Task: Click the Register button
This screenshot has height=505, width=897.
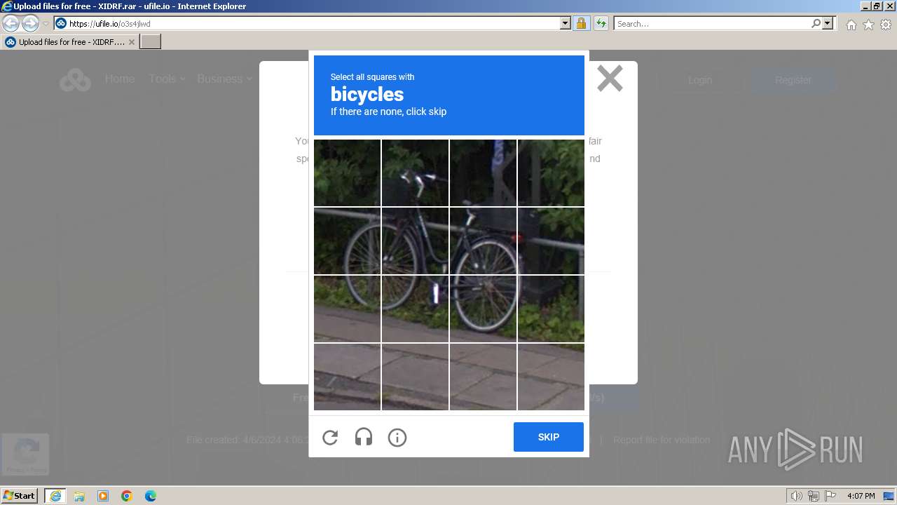Action: (793, 80)
